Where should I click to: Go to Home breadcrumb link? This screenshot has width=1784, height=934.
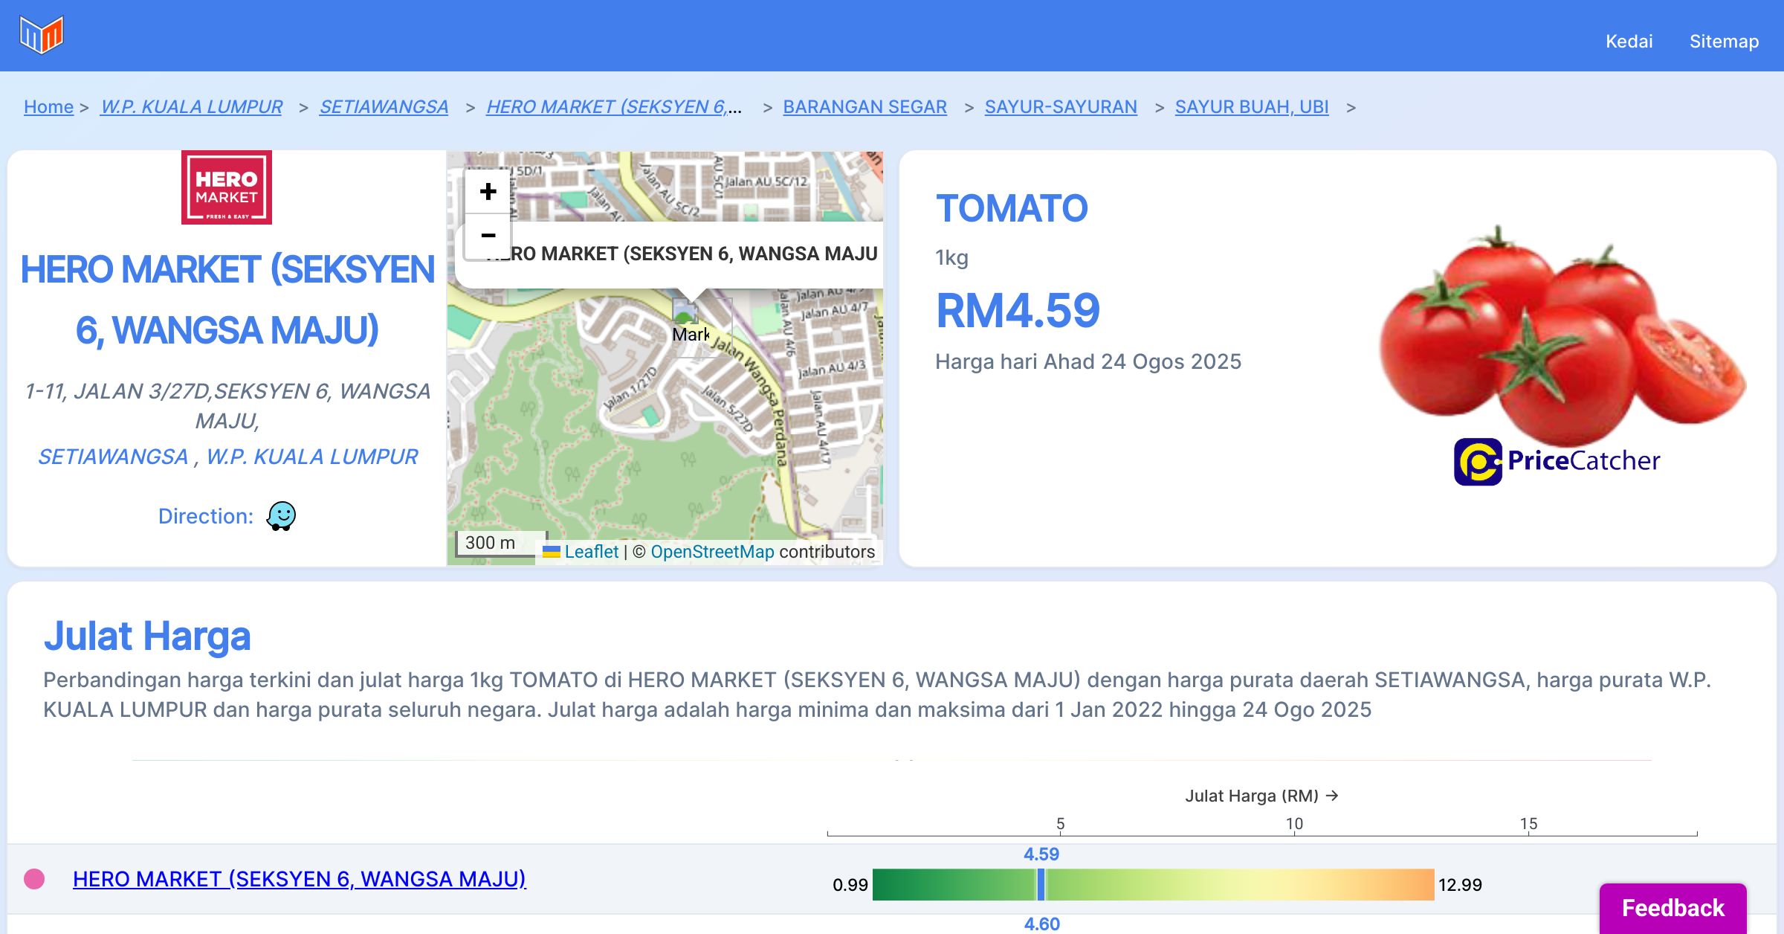(x=48, y=106)
